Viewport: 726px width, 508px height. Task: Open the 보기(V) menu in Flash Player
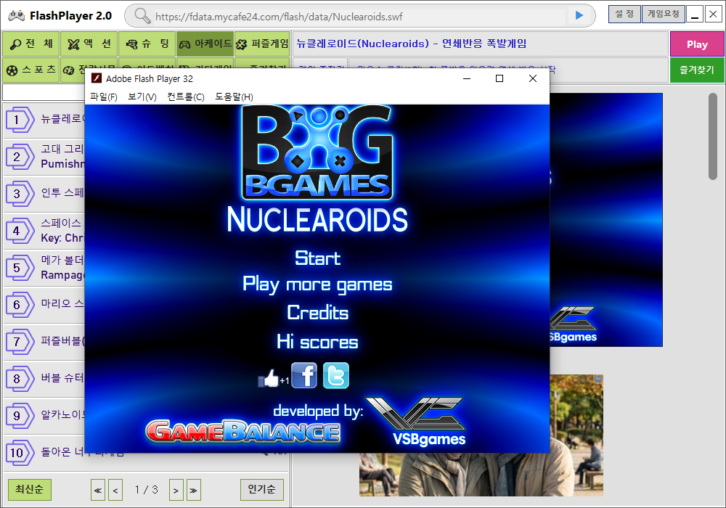[142, 97]
